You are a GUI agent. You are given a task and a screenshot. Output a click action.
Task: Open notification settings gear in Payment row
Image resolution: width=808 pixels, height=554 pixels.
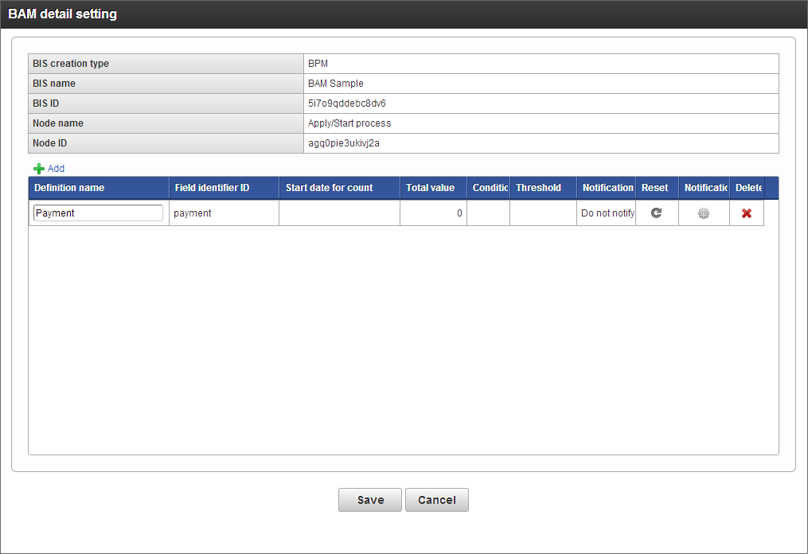[x=704, y=213]
